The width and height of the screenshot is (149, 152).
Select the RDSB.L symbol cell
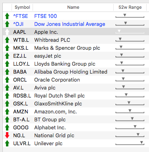pyautogui.click(x=22, y=96)
